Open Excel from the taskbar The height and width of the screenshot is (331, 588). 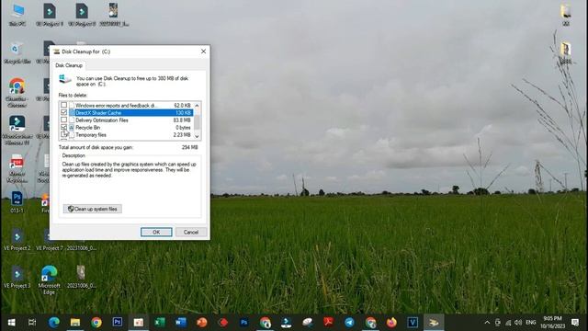point(159,323)
